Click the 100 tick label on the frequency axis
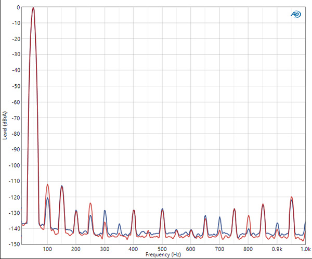 pos(47,249)
